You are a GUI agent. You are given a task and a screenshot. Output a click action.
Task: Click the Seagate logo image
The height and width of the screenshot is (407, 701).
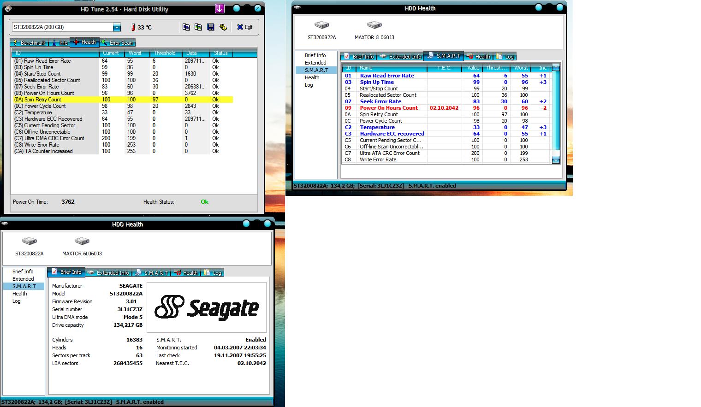click(207, 307)
